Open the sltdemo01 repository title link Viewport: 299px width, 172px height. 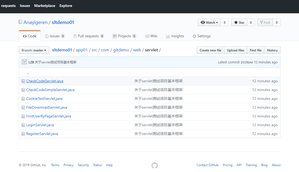pos(63,22)
